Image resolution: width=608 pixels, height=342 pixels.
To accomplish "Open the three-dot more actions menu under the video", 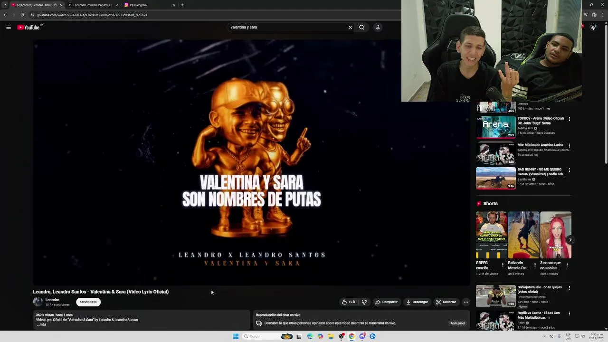I will (x=465, y=302).
